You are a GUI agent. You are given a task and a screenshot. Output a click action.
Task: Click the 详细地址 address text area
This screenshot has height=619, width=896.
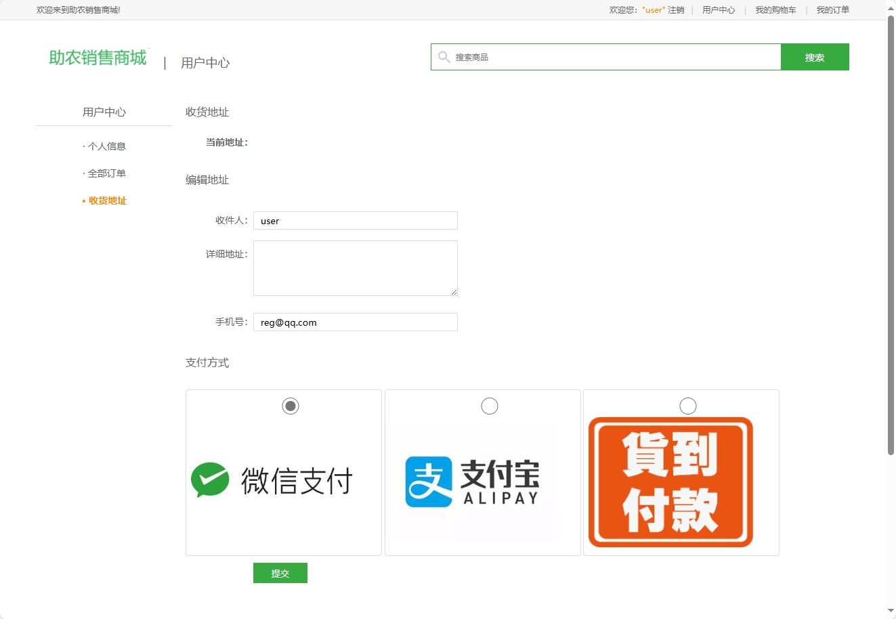click(x=355, y=268)
